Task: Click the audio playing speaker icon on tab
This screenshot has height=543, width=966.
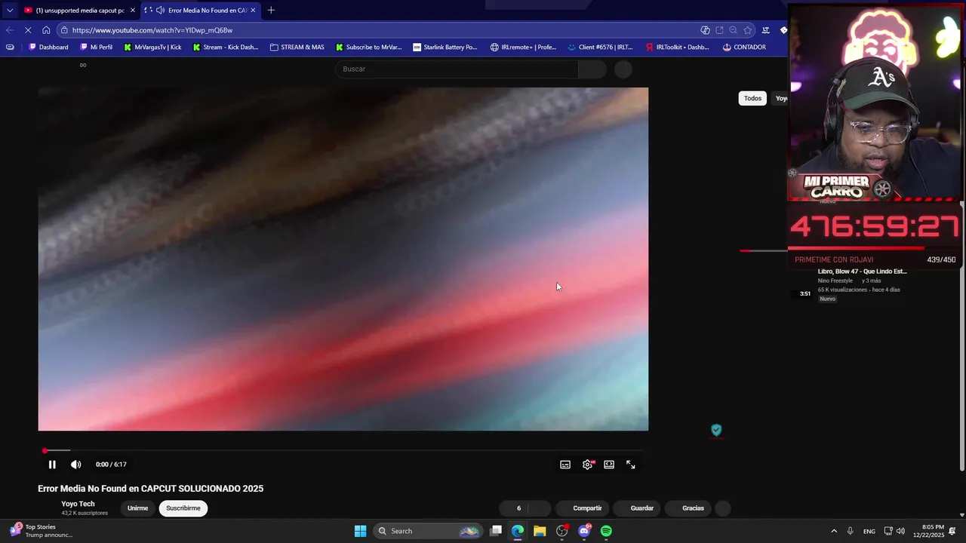Action: [160, 11]
